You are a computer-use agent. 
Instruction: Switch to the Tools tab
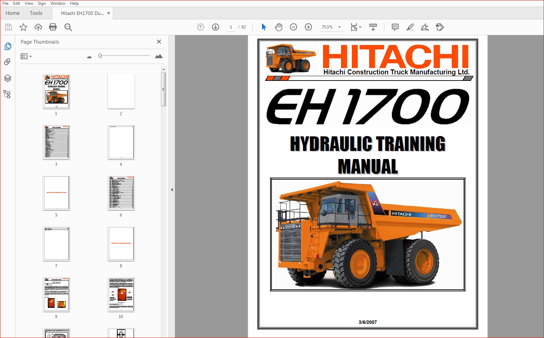click(36, 13)
